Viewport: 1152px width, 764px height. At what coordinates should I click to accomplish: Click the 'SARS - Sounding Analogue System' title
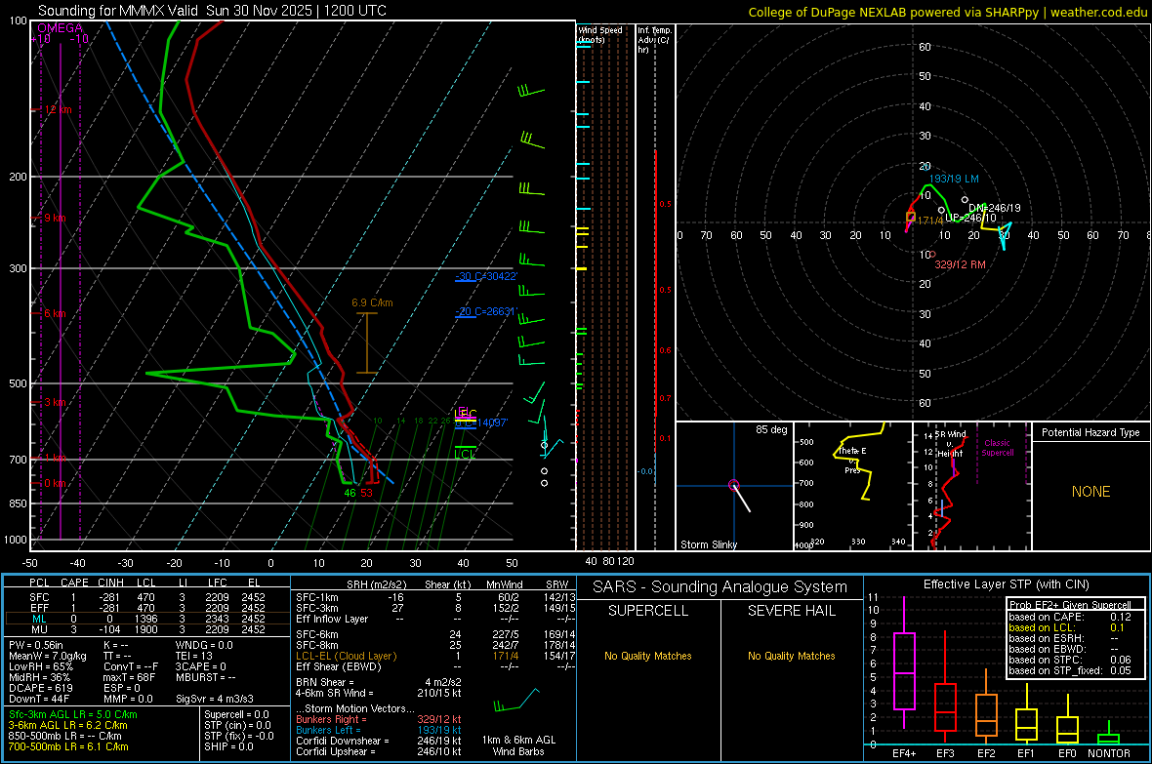[x=720, y=587]
